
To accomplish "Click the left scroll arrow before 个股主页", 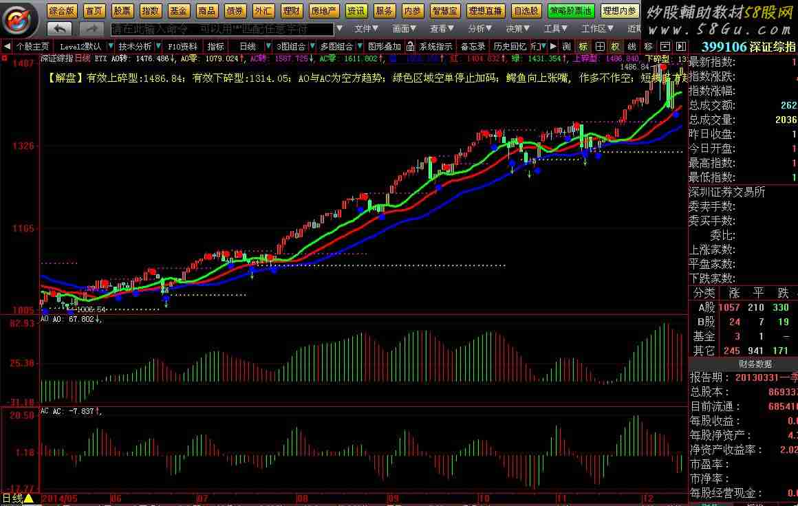I will 7,47.
